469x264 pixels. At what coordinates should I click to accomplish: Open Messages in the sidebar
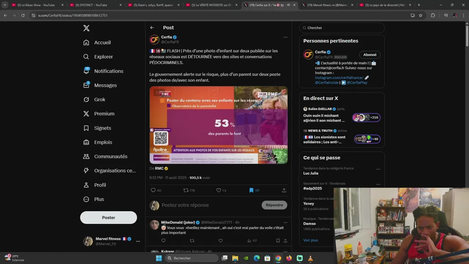pyautogui.click(x=100, y=85)
